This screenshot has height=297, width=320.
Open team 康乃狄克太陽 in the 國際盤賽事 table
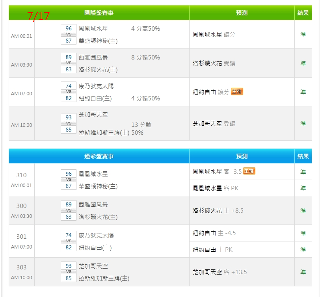click(x=96, y=86)
